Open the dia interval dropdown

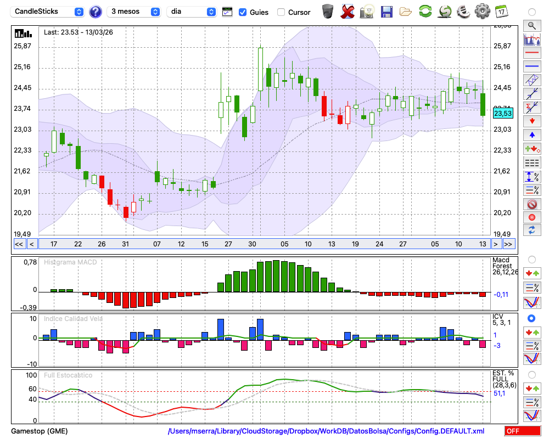point(192,12)
